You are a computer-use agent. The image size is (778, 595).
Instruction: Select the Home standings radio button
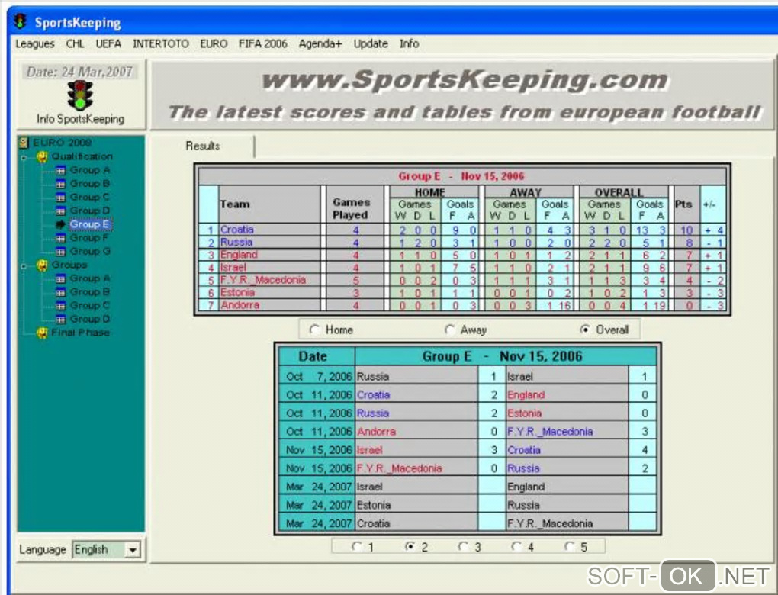point(314,330)
